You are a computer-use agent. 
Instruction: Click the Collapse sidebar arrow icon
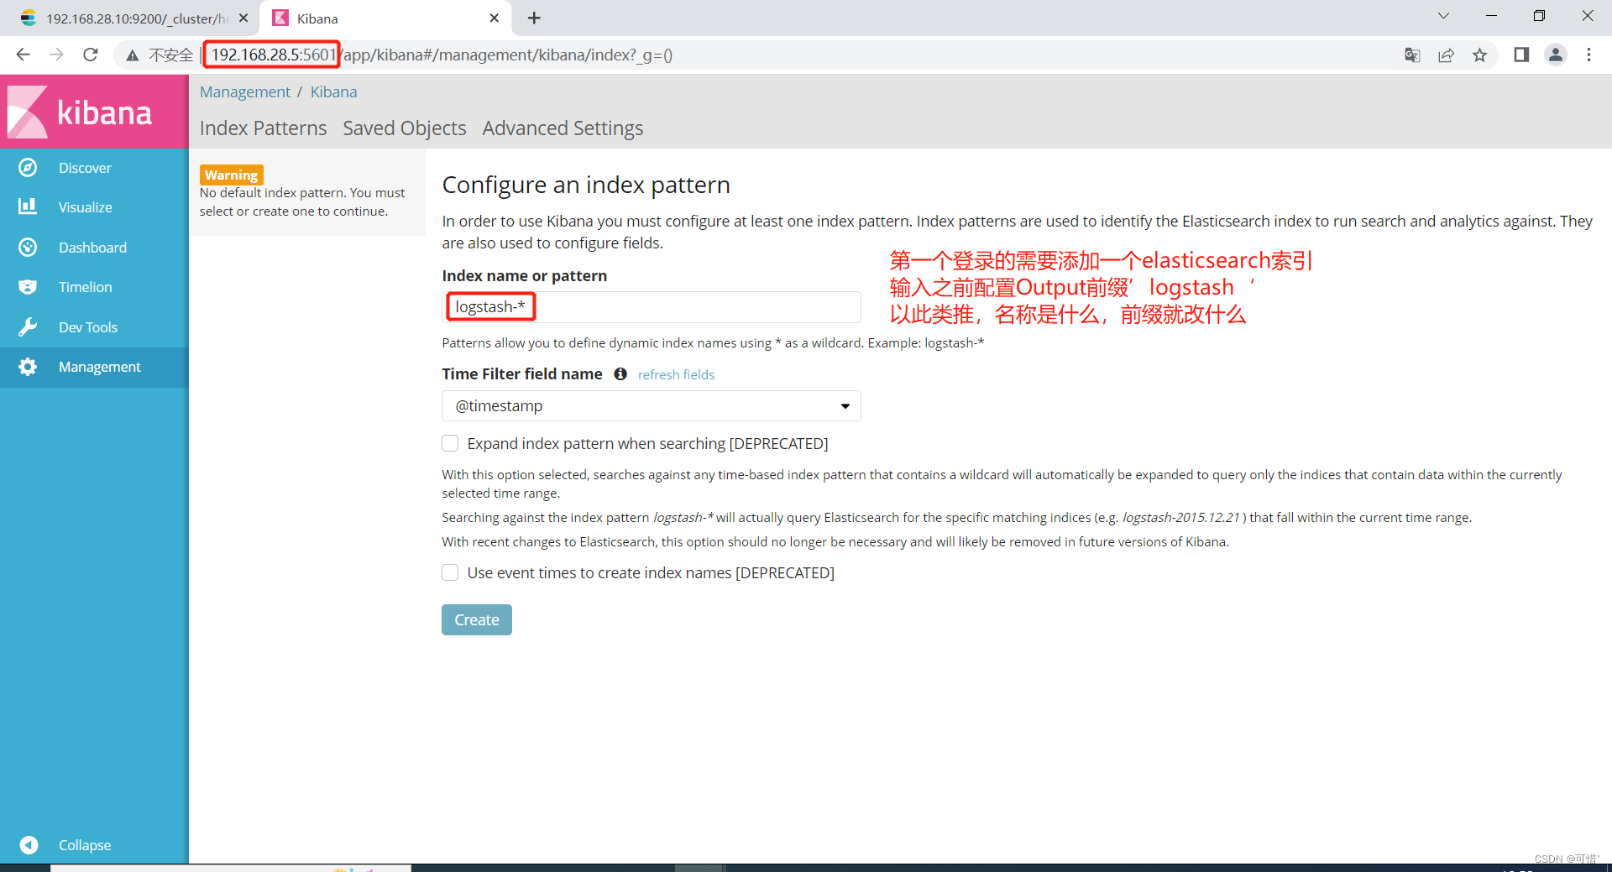tap(29, 844)
